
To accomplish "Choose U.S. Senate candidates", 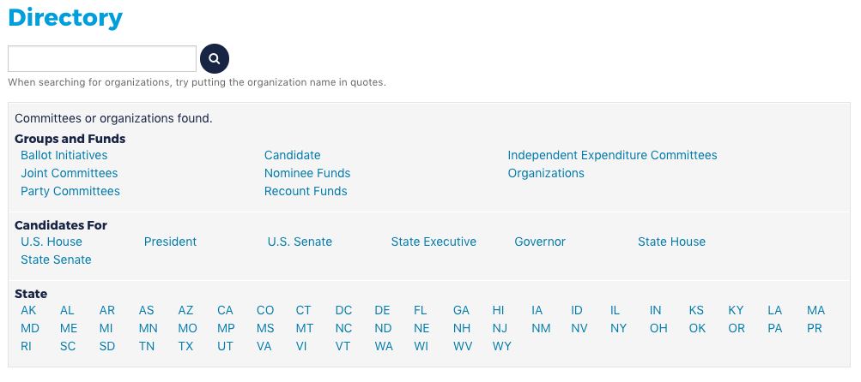I will [300, 242].
